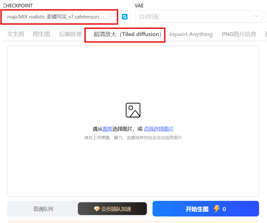Click the 开始生图 generate button
Viewport: 267px width, 223px height.
pos(206,209)
